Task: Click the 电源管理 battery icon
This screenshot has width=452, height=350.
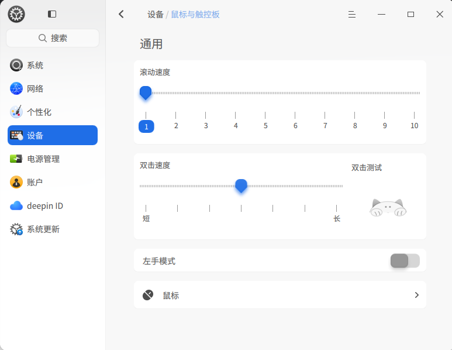Action: pos(16,159)
